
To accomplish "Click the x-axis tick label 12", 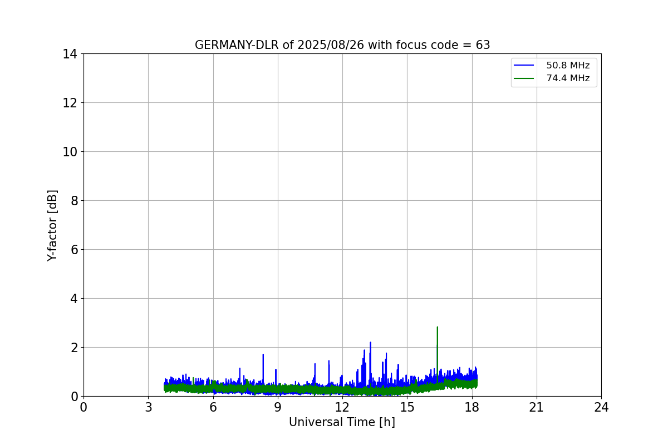I will pos(342,407).
